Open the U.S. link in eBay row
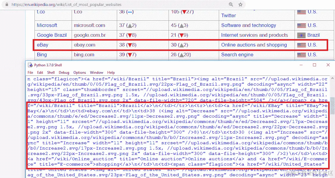Image resolution: width=335 pixels, height=178 pixels. tap(312, 45)
